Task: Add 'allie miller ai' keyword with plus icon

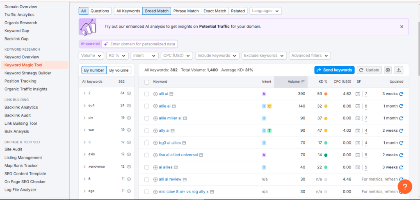Action: tap(155, 118)
